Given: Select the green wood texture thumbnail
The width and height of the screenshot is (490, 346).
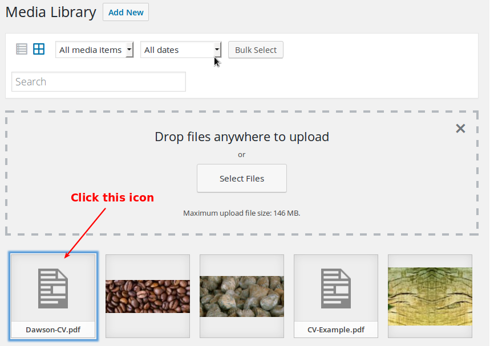Looking at the screenshot, I should pyautogui.click(x=430, y=296).
